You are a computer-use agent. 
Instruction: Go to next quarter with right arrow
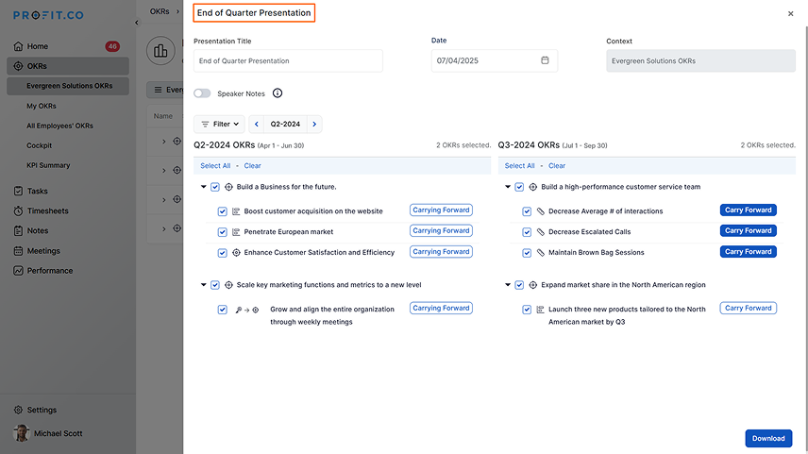314,125
